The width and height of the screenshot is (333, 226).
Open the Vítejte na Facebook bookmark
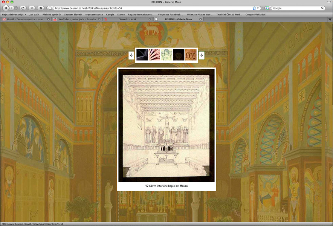(170, 15)
